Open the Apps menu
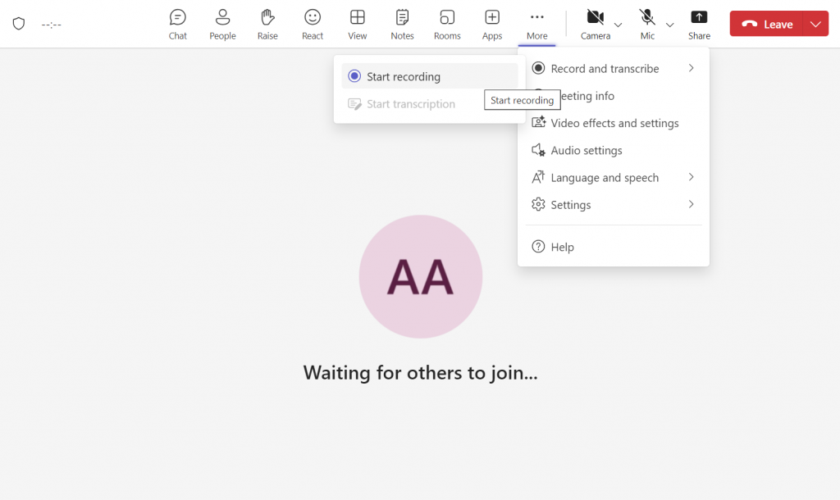The image size is (840, 500). pyautogui.click(x=492, y=24)
